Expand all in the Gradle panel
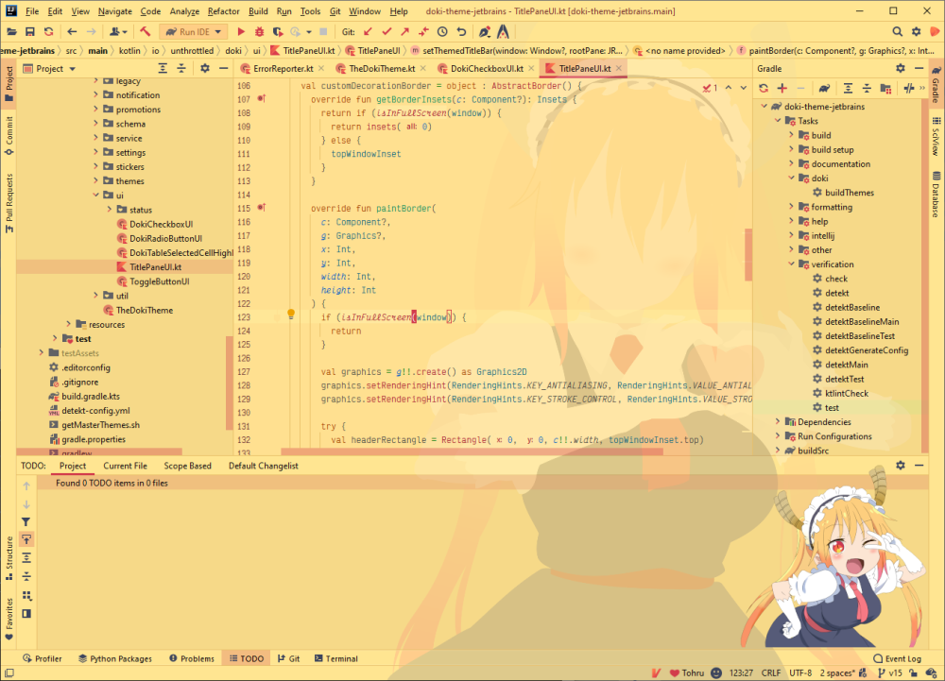This screenshot has height=681, width=945. pyautogui.click(x=848, y=89)
